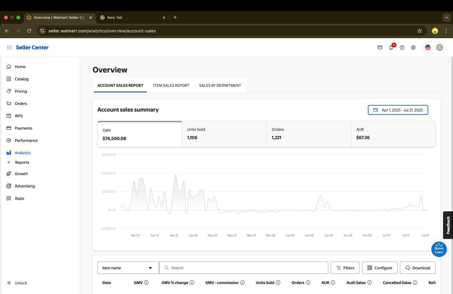Open the settings gear icon
The width and height of the screenshot is (453, 294).
click(413, 47)
